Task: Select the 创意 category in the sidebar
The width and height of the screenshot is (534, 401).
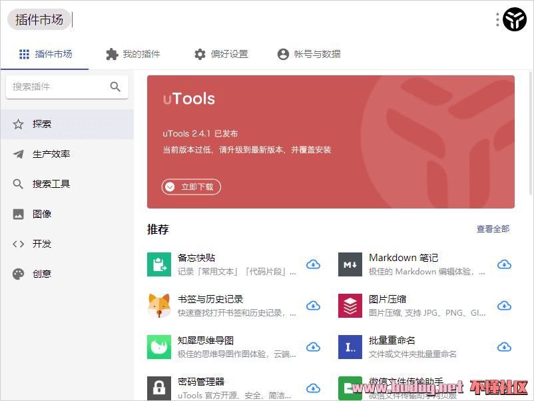Action: [67, 274]
